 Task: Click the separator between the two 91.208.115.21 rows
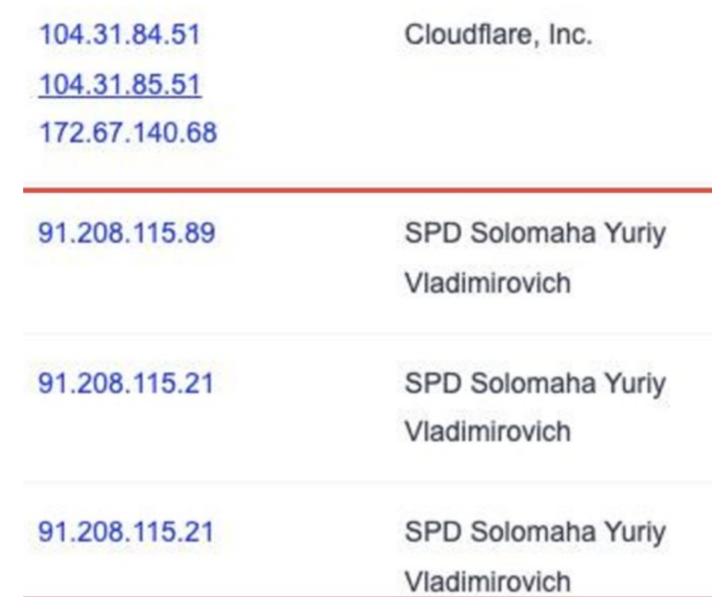point(367,482)
